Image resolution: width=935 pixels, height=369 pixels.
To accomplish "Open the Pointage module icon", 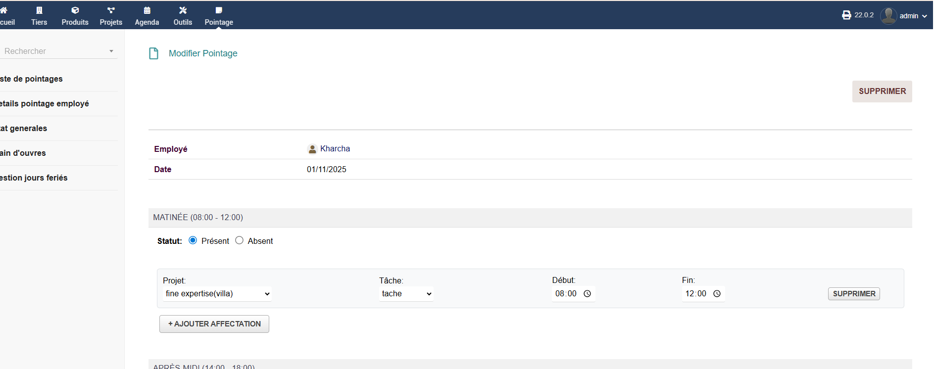I will (x=219, y=10).
